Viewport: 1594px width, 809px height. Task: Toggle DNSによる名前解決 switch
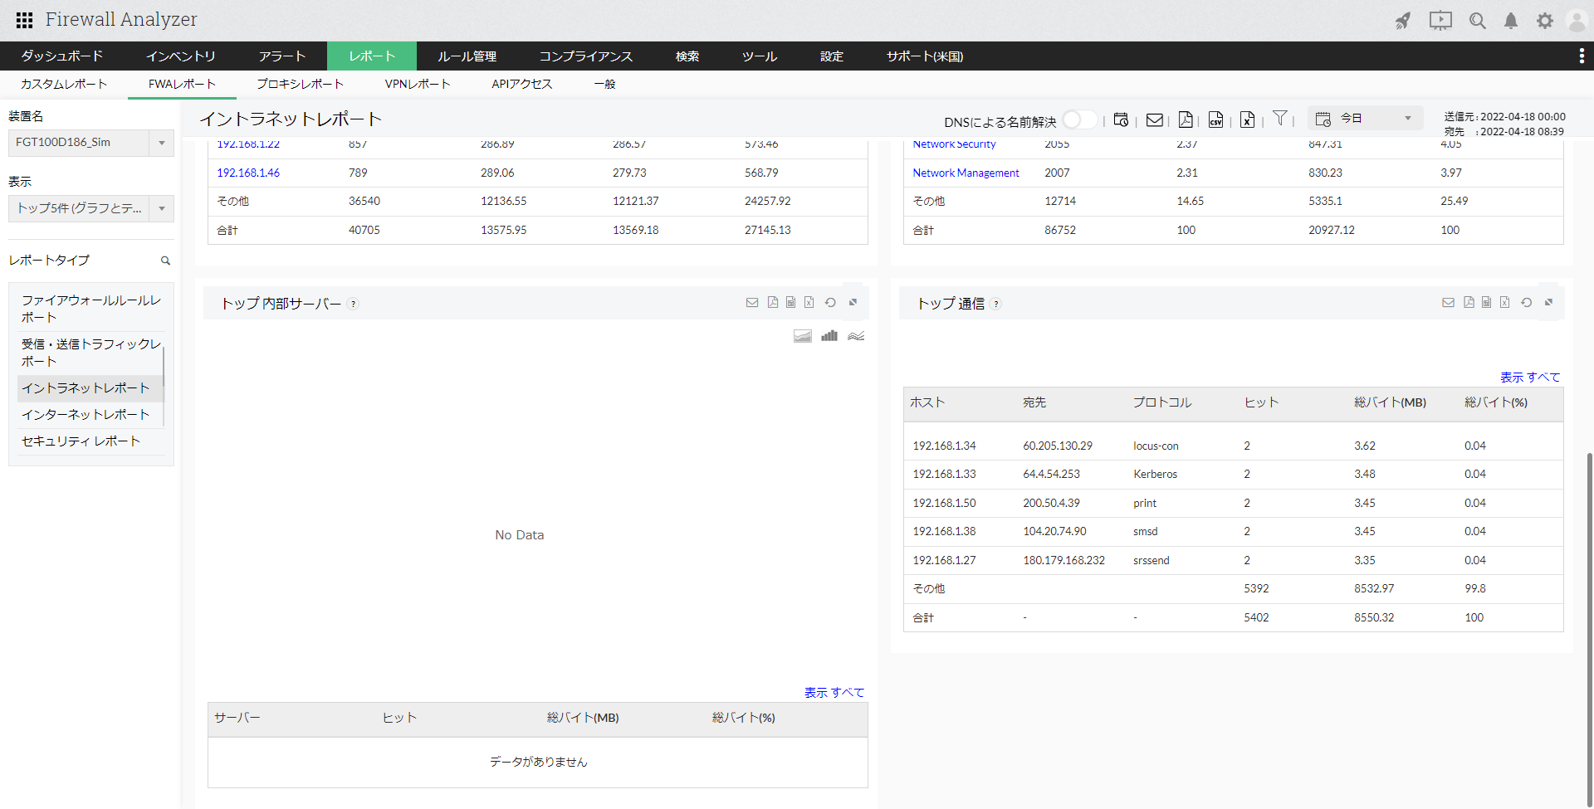click(1079, 120)
